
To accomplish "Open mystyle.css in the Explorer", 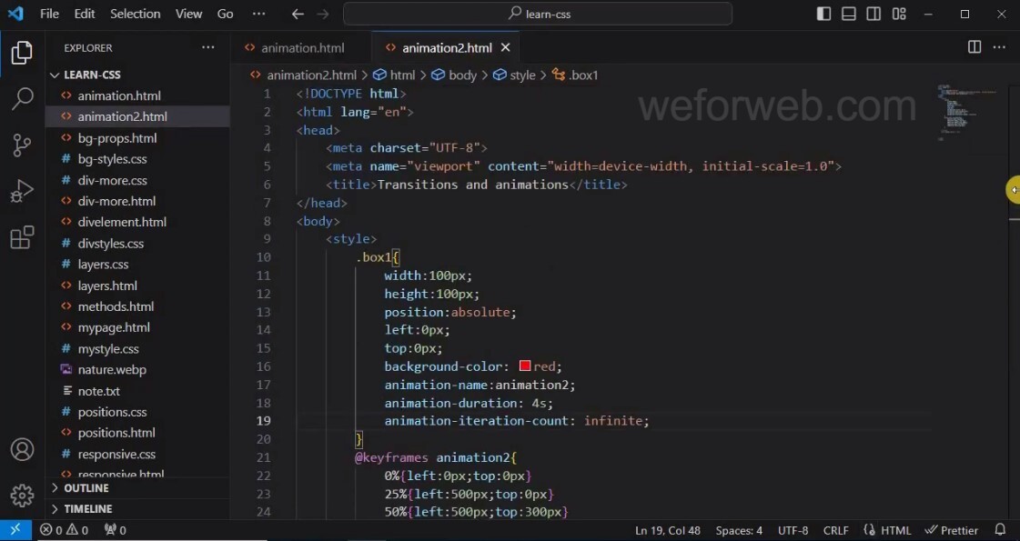I will [108, 348].
